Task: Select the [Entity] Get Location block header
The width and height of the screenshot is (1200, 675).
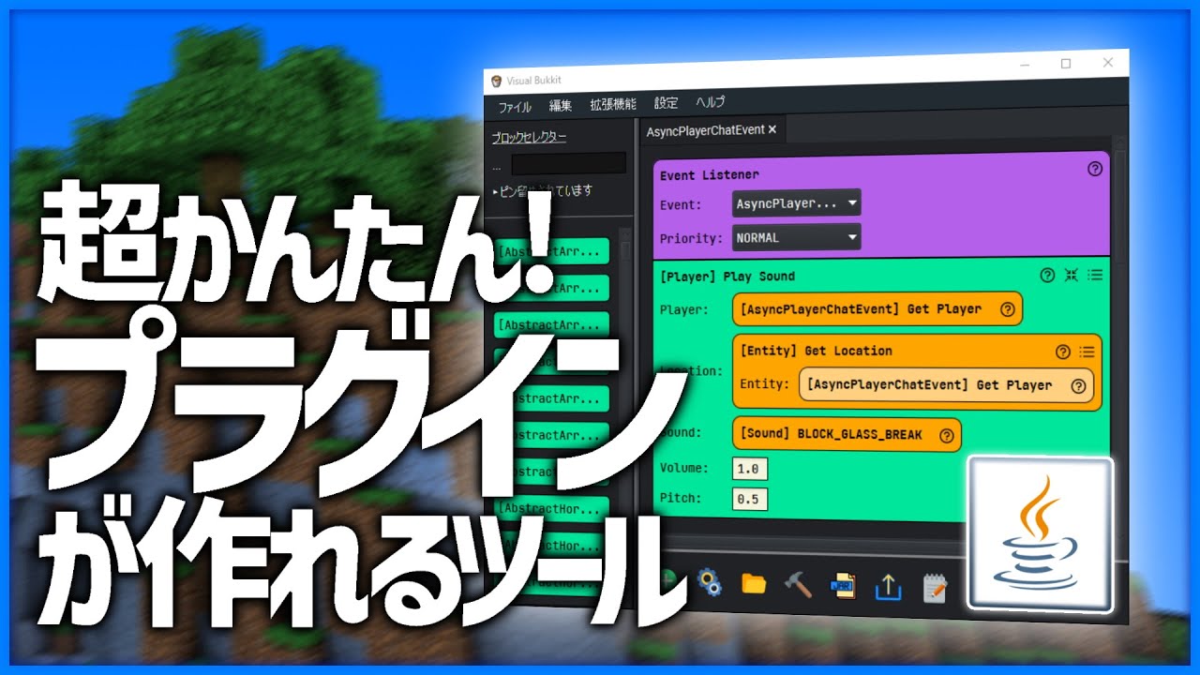Action: (816, 351)
